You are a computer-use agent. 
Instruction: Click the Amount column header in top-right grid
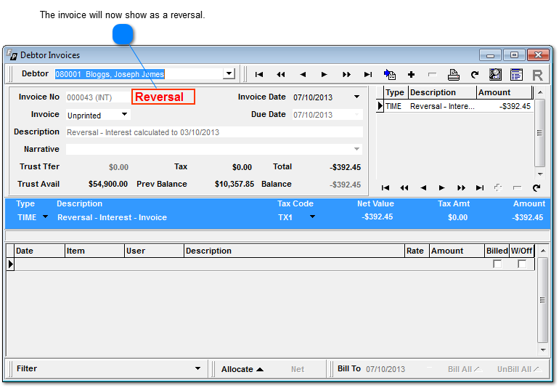(x=504, y=92)
